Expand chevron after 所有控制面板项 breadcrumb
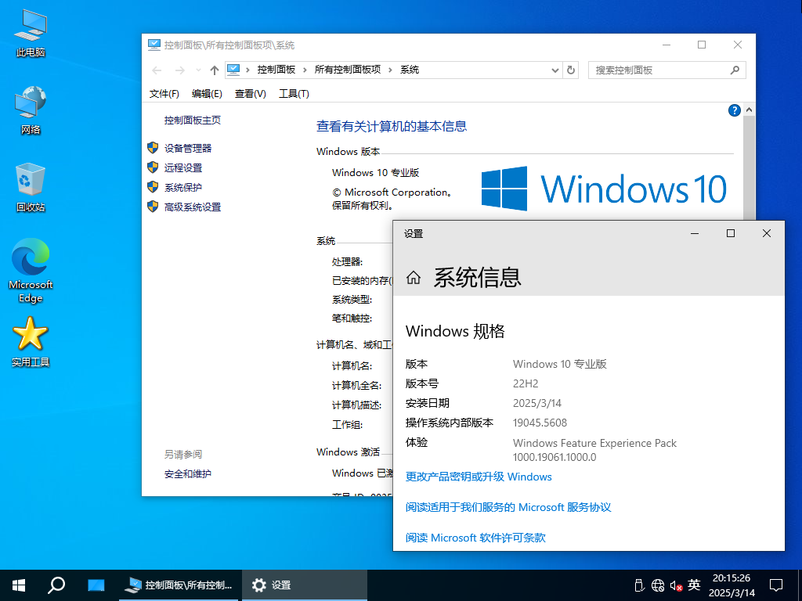The width and height of the screenshot is (802, 601). coord(390,70)
